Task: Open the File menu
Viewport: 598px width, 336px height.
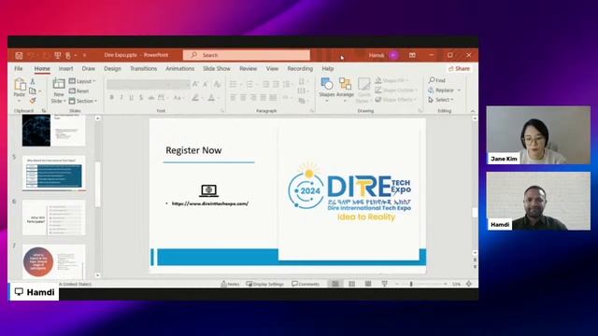Action: tap(19, 68)
